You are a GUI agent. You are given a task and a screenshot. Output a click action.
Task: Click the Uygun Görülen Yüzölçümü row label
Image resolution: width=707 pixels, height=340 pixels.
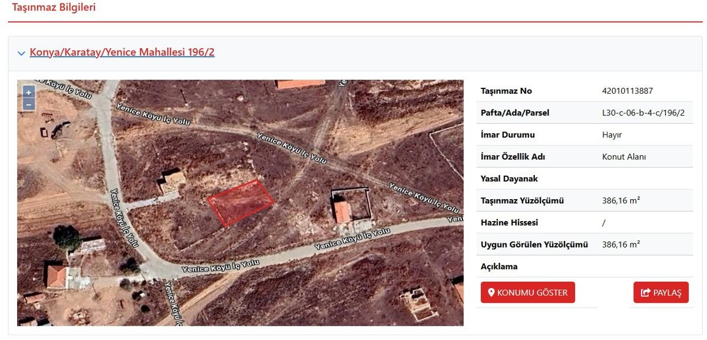click(534, 245)
